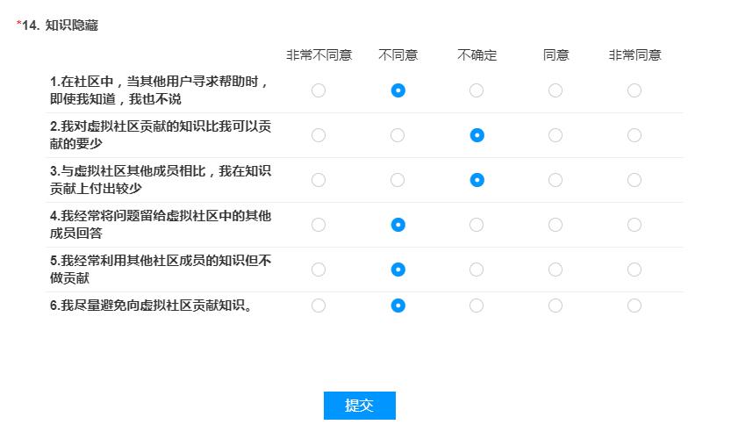Select 不确定 for statement 1

point(477,90)
